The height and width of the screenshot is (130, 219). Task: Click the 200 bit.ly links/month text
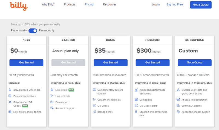tap(64, 75)
